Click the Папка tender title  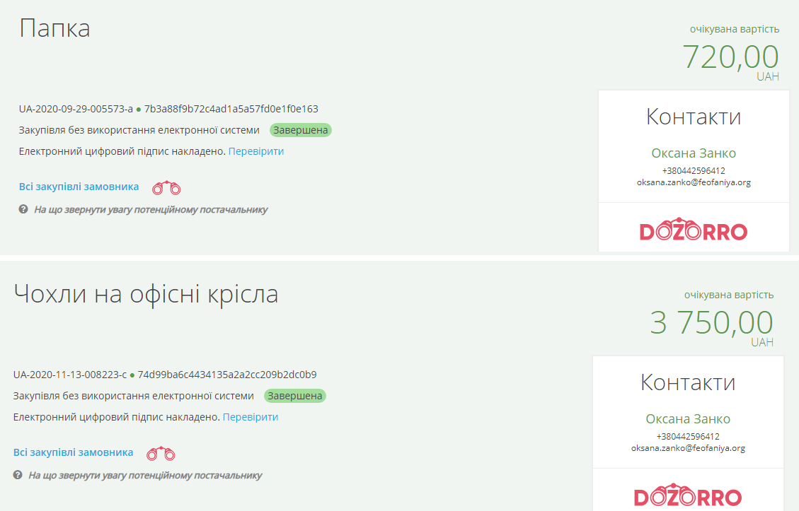(55, 28)
